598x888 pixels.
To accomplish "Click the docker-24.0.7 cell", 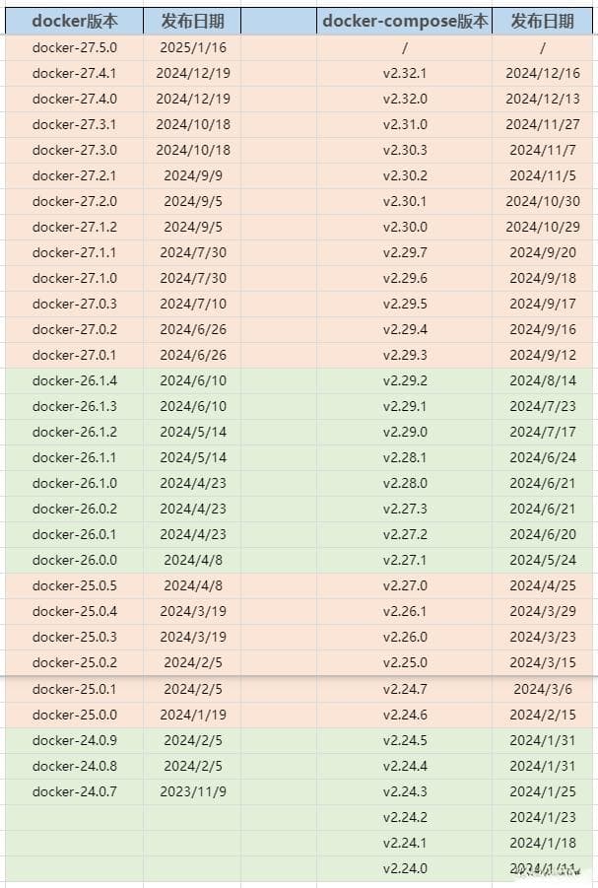I will point(74,791).
